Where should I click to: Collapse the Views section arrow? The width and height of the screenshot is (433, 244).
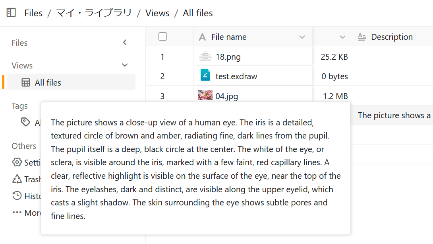tap(125, 65)
